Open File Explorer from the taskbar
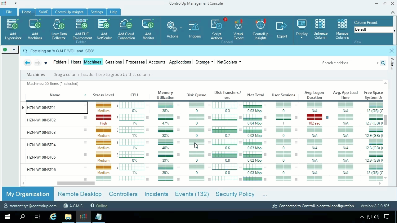397x223 pixels. pyautogui.click(x=68, y=217)
